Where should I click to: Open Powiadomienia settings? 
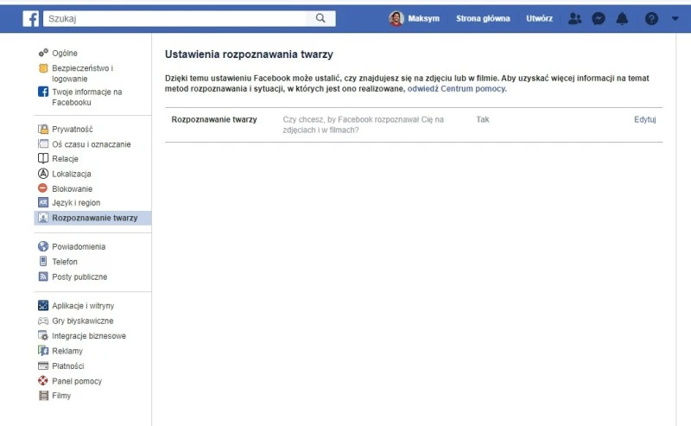(79, 246)
